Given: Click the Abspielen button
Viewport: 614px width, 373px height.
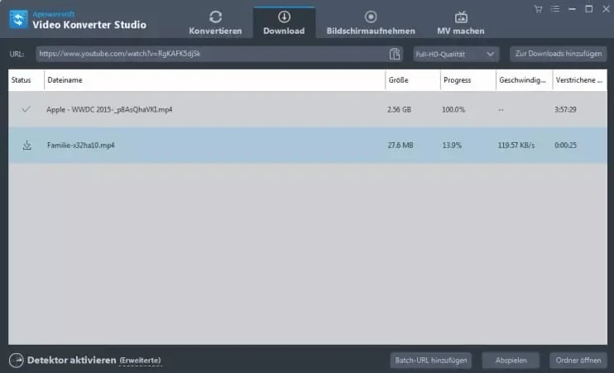Looking at the screenshot, I should (x=511, y=360).
